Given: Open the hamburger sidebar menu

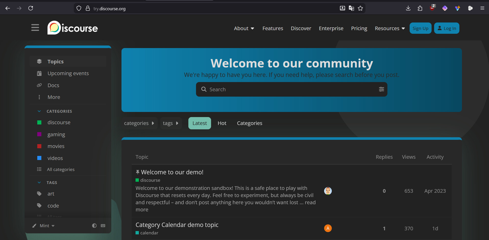Looking at the screenshot, I should (x=35, y=28).
